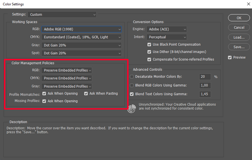Viewport: 252px width, 160px height.
Task: Open the Gray color management policy dropdown
Action: coord(67,86)
